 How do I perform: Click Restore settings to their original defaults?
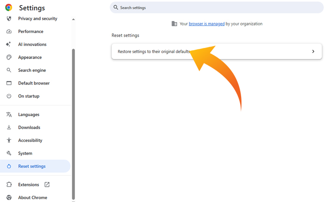(153, 52)
